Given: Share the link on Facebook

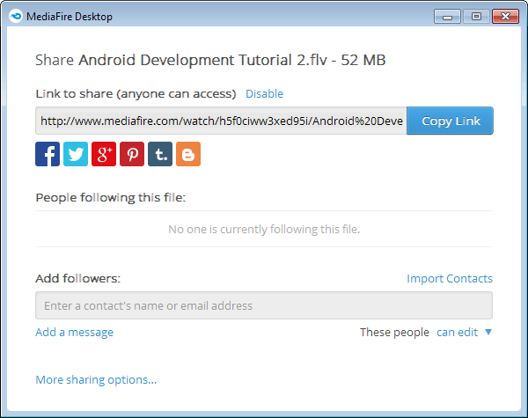Looking at the screenshot, I should pyautogui.click(x=48, y=154).
